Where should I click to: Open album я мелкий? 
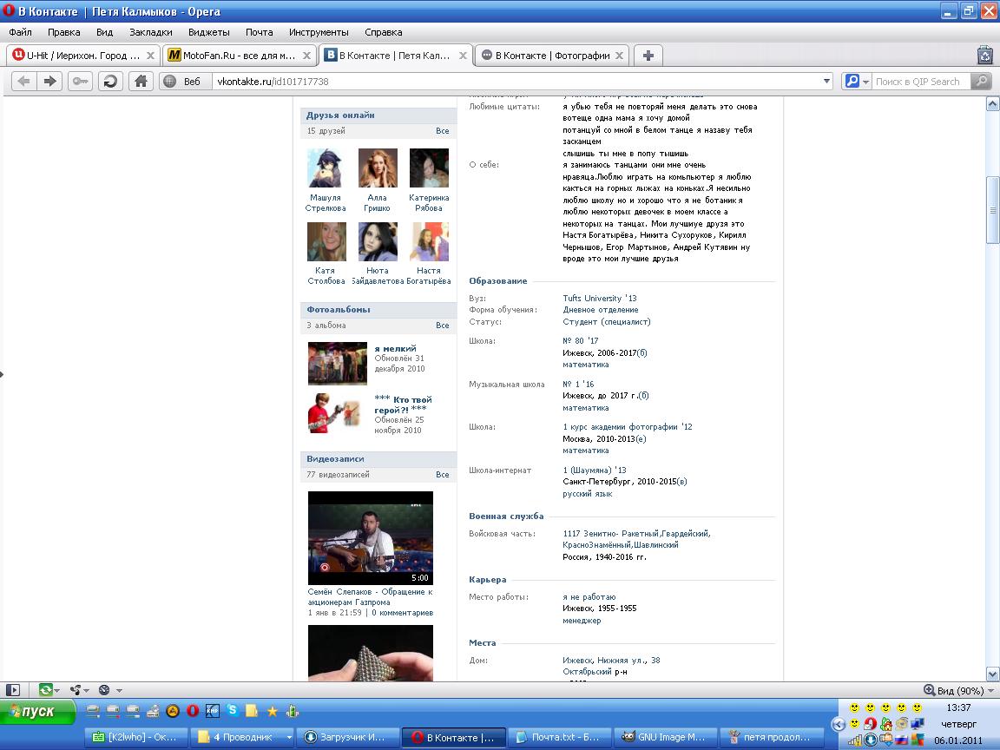(x=396, y=348)
